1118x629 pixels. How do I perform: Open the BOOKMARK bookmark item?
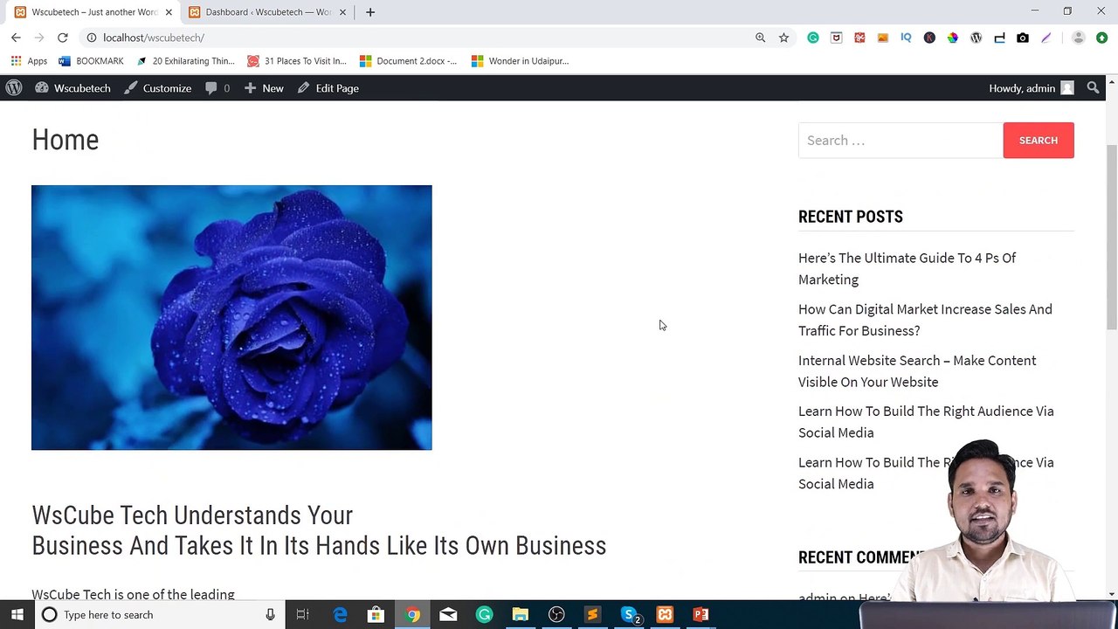[x=91, y=61]
